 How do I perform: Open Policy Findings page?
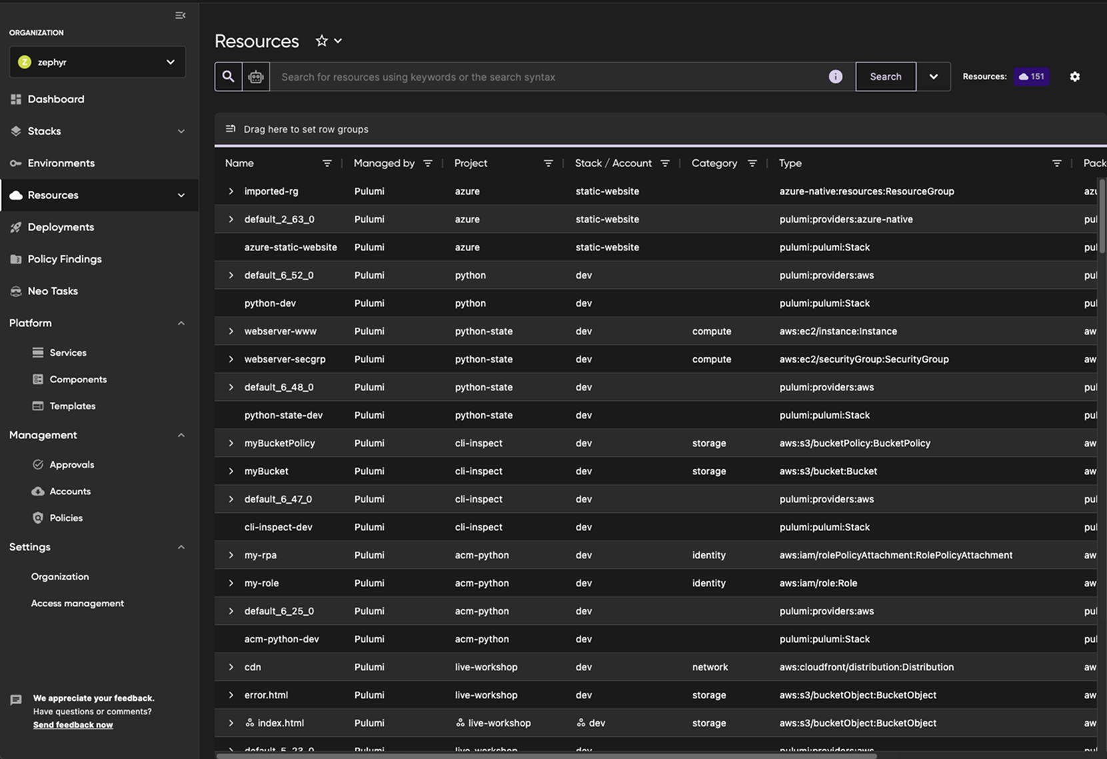[x=65, y=259]
